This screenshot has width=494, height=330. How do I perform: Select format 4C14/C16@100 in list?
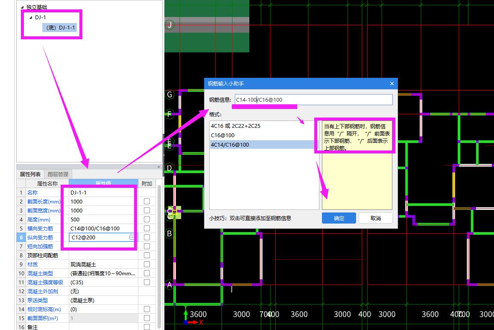click(264, 145)
